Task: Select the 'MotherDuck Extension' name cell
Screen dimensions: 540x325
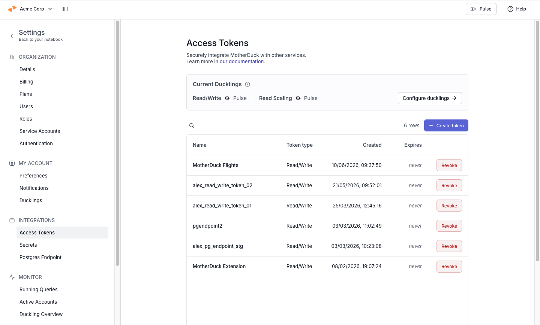Action: click(219, 266)
